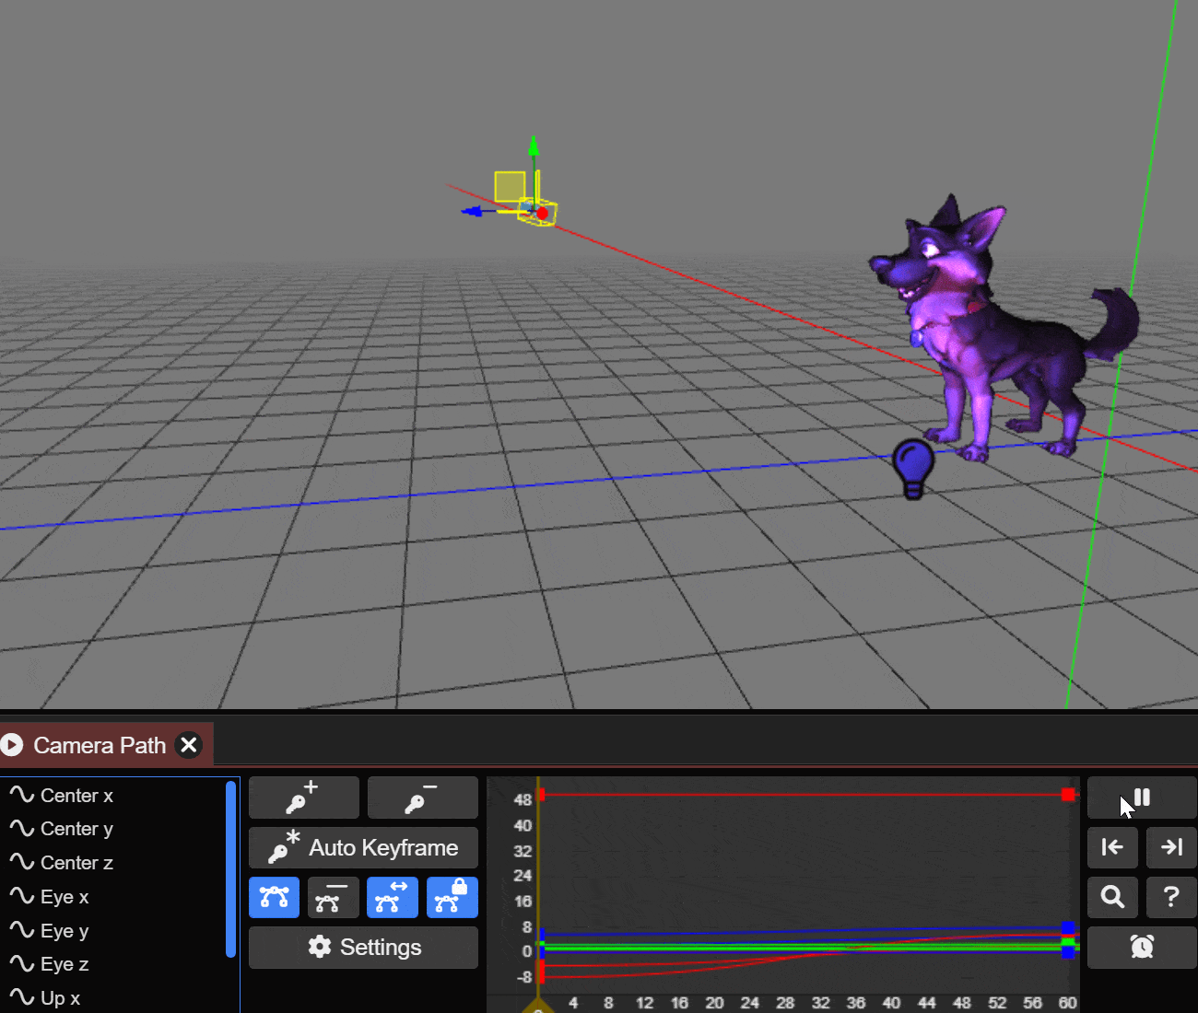
Task: Select the Eye y curve
Action: (113, 931)
